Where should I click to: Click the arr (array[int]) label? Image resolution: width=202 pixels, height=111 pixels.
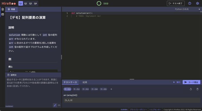pyautogui.click(x=70, y=95)
